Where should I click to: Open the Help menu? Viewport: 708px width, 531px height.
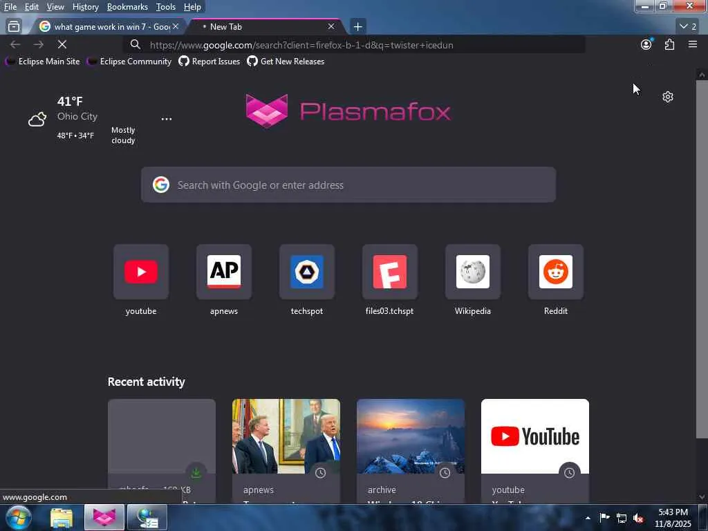click(x=192, y=7)
